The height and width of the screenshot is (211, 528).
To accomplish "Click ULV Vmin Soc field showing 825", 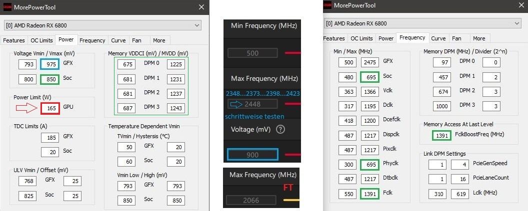I will point(28,196).
